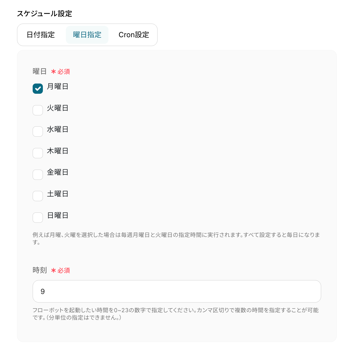
Task: Tick the 水曜日 checkbox
Action: pos(38,132)
